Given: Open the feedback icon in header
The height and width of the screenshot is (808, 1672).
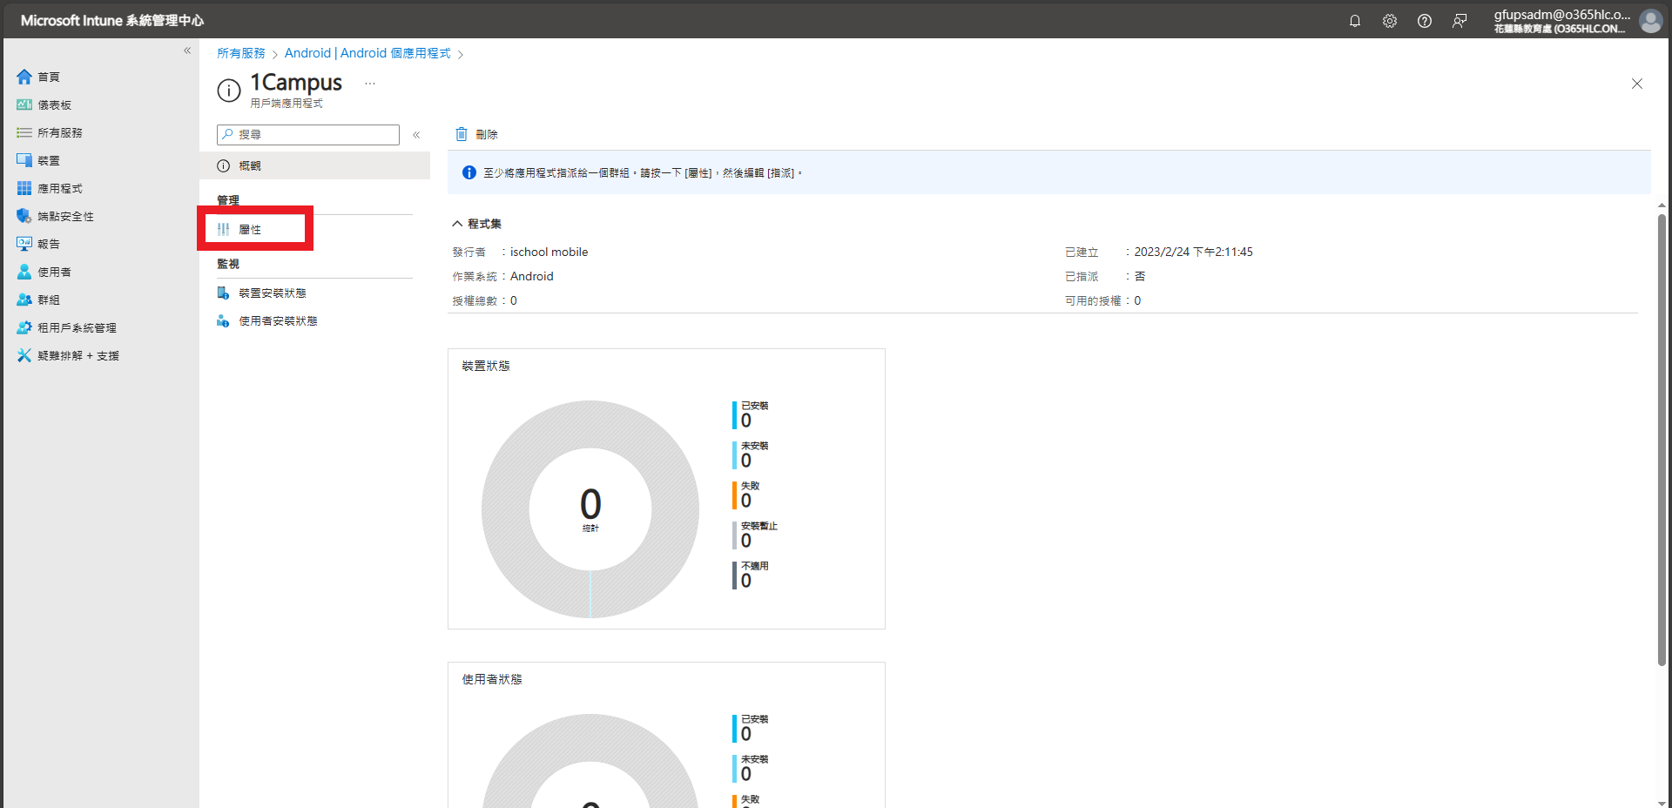Looking at the screenshot, I should (1459, 21).
